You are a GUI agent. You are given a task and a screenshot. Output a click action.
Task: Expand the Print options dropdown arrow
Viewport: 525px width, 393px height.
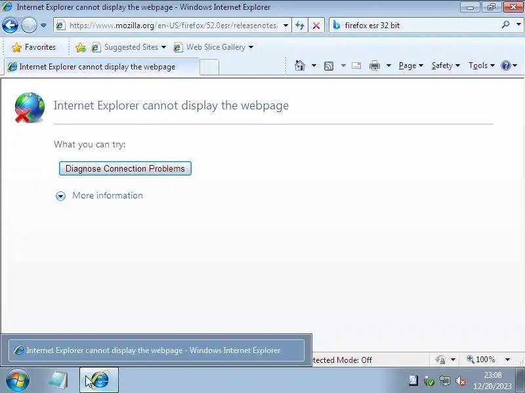coord(388,65)
